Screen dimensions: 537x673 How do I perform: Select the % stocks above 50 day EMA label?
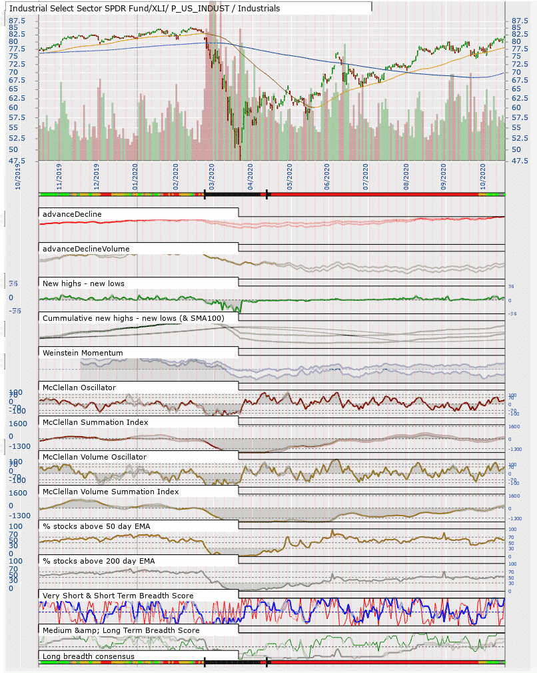[x=97, y=526]
